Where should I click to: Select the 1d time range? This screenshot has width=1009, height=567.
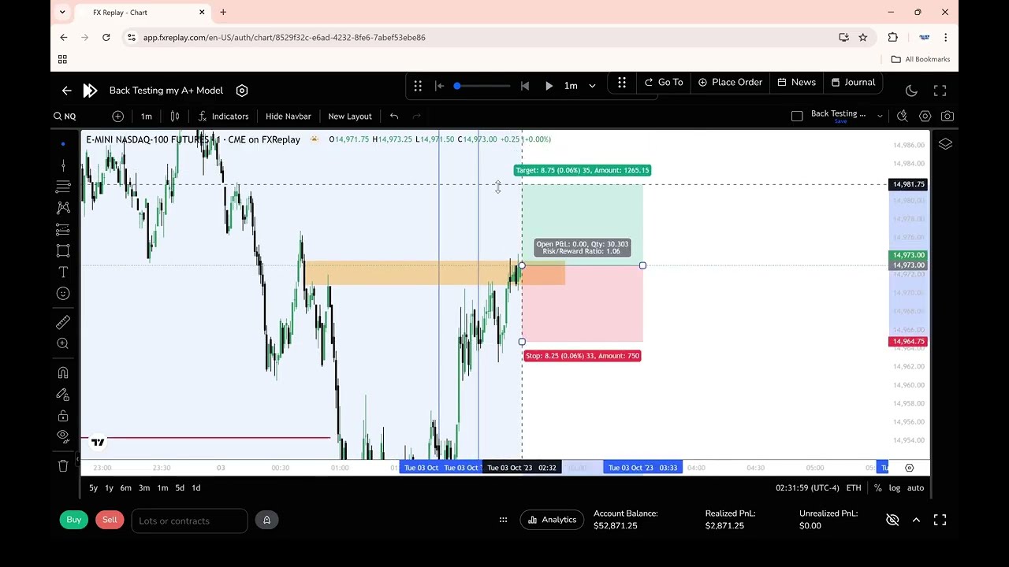pyautogui.click(x=196, y=488)
